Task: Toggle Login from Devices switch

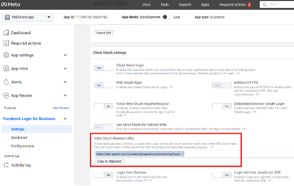Action: coord(103,175)
